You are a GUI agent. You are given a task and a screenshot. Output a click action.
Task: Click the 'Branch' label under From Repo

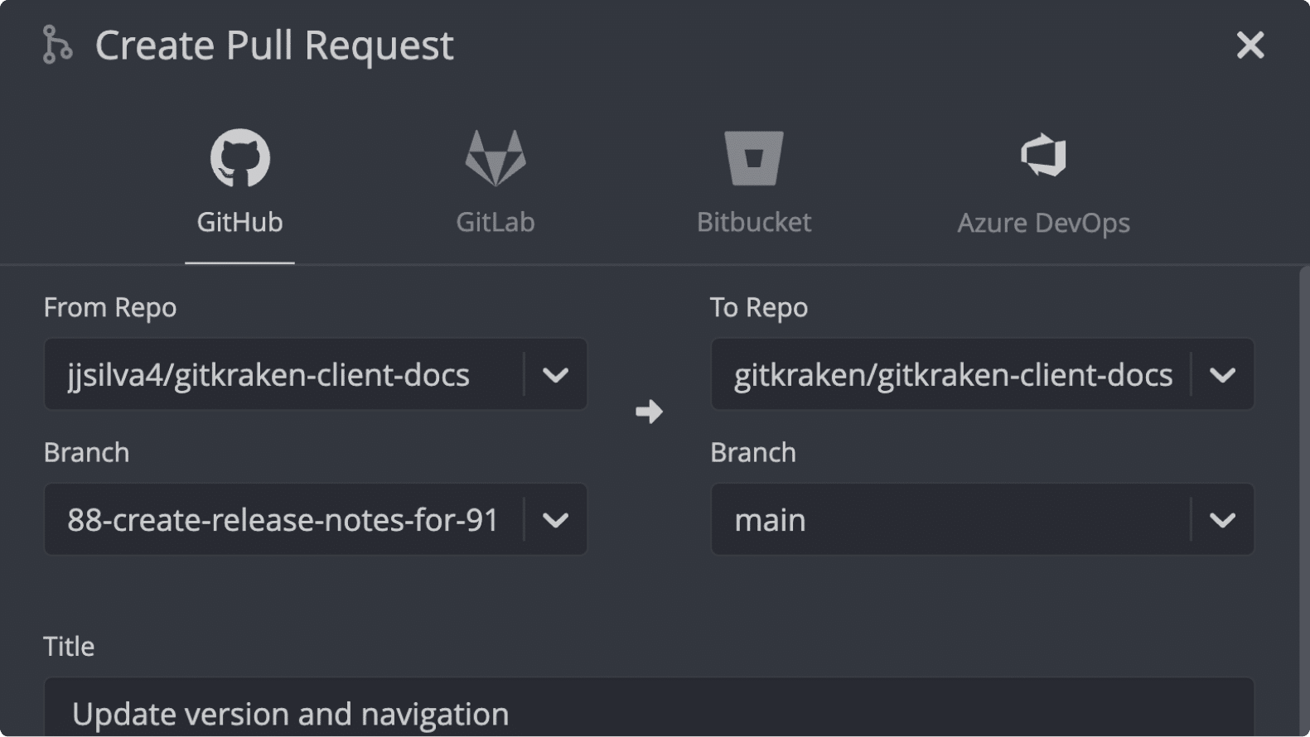(x=86, y=453)
